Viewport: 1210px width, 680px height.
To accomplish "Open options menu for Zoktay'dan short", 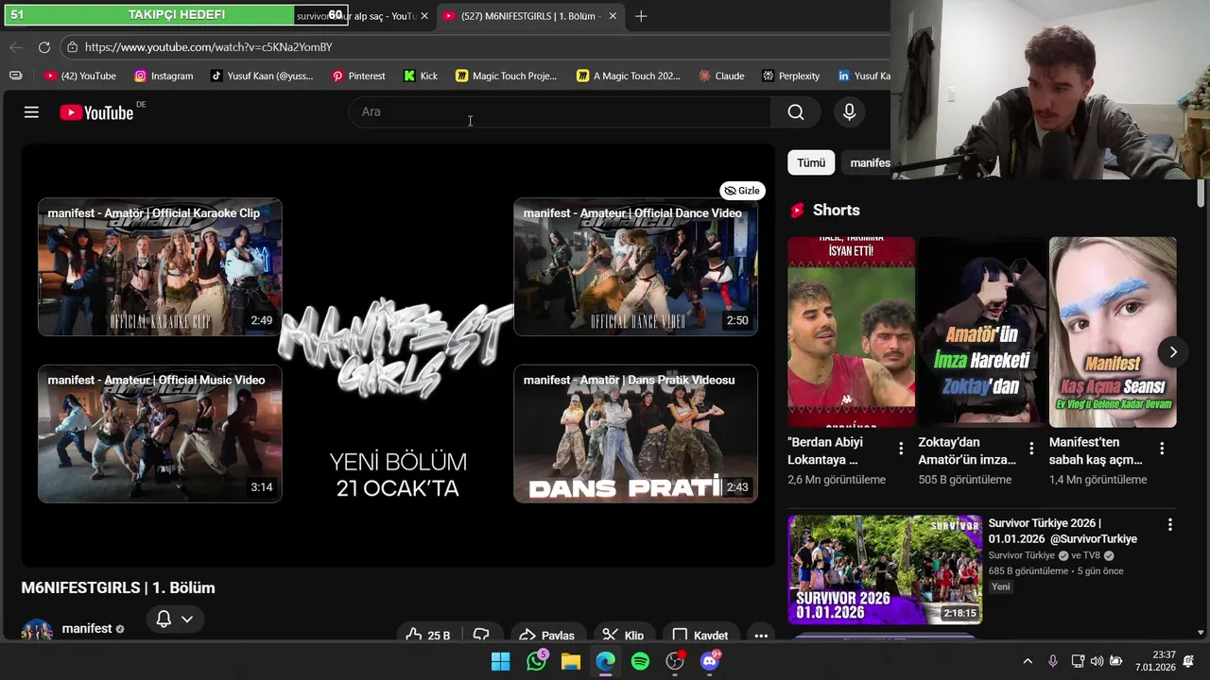I will (1031, 449).
